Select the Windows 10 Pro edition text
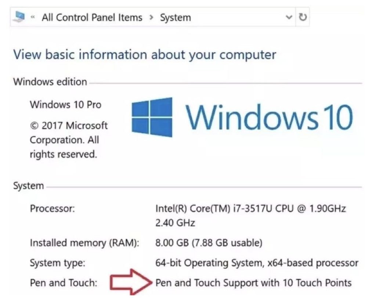The height and width of the screenshot is (298, 376). pos(65,105)
